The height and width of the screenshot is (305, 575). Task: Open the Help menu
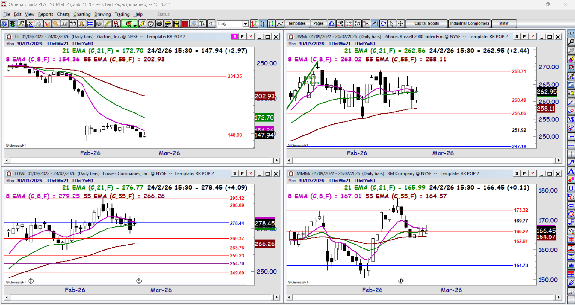pos(138,14)
